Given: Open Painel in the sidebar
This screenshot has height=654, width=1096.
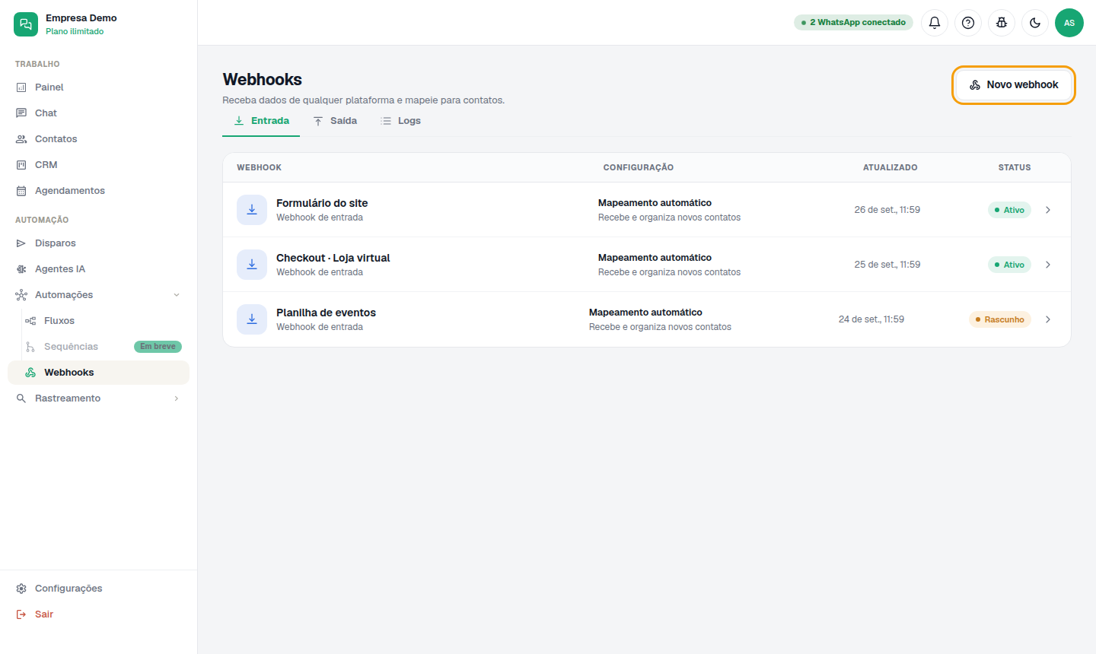Looking at the screenshot, I should pyautogui.click(x=98, y=87).
